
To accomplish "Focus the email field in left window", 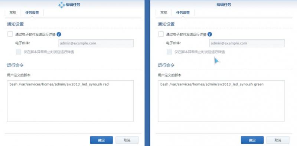I will (96, 43).
